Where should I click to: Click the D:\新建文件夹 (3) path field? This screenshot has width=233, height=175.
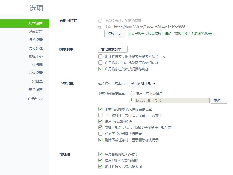click(172, 100)
